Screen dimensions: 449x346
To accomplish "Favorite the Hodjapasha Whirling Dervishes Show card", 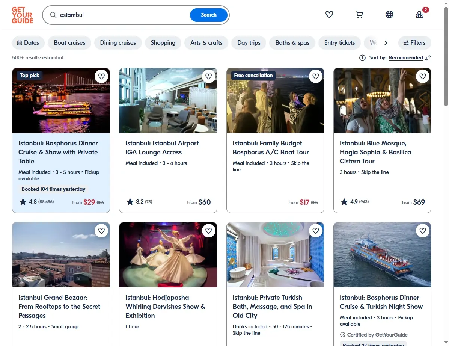I will (208, 231).
